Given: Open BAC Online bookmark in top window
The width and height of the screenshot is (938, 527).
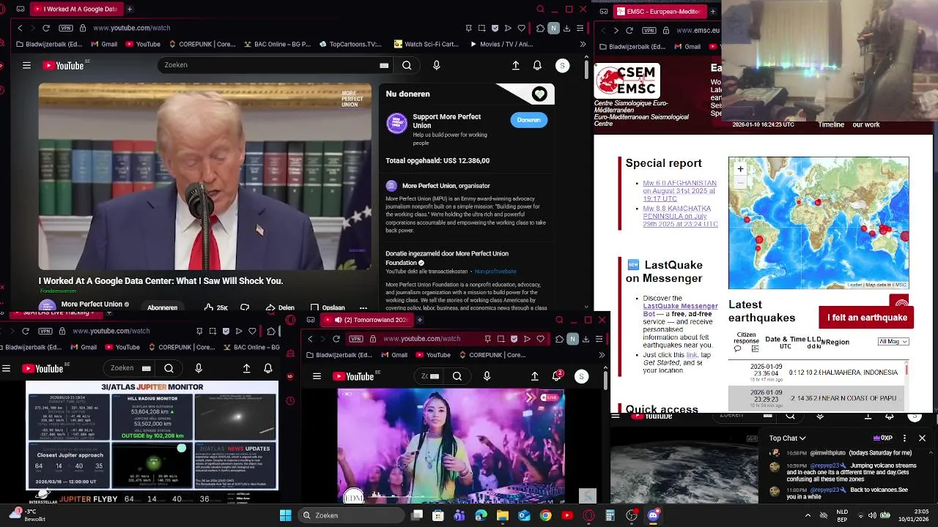Looking at the screenshot, I should [x=277, y=44].
